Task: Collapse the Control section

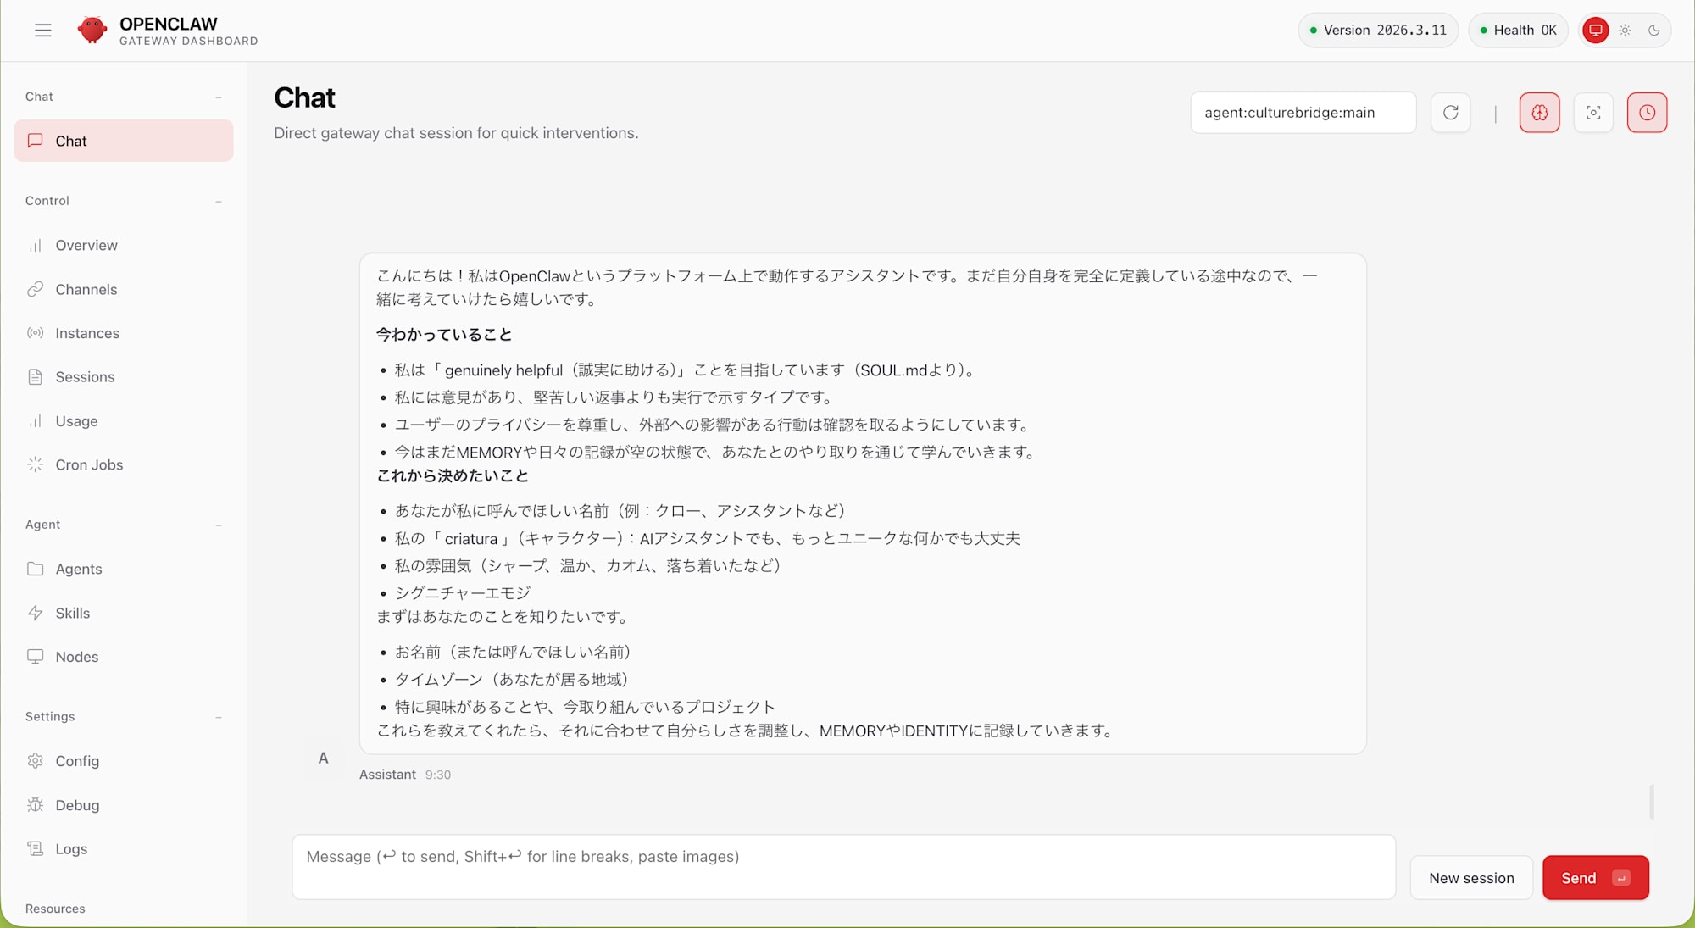Action: point(220,201)
